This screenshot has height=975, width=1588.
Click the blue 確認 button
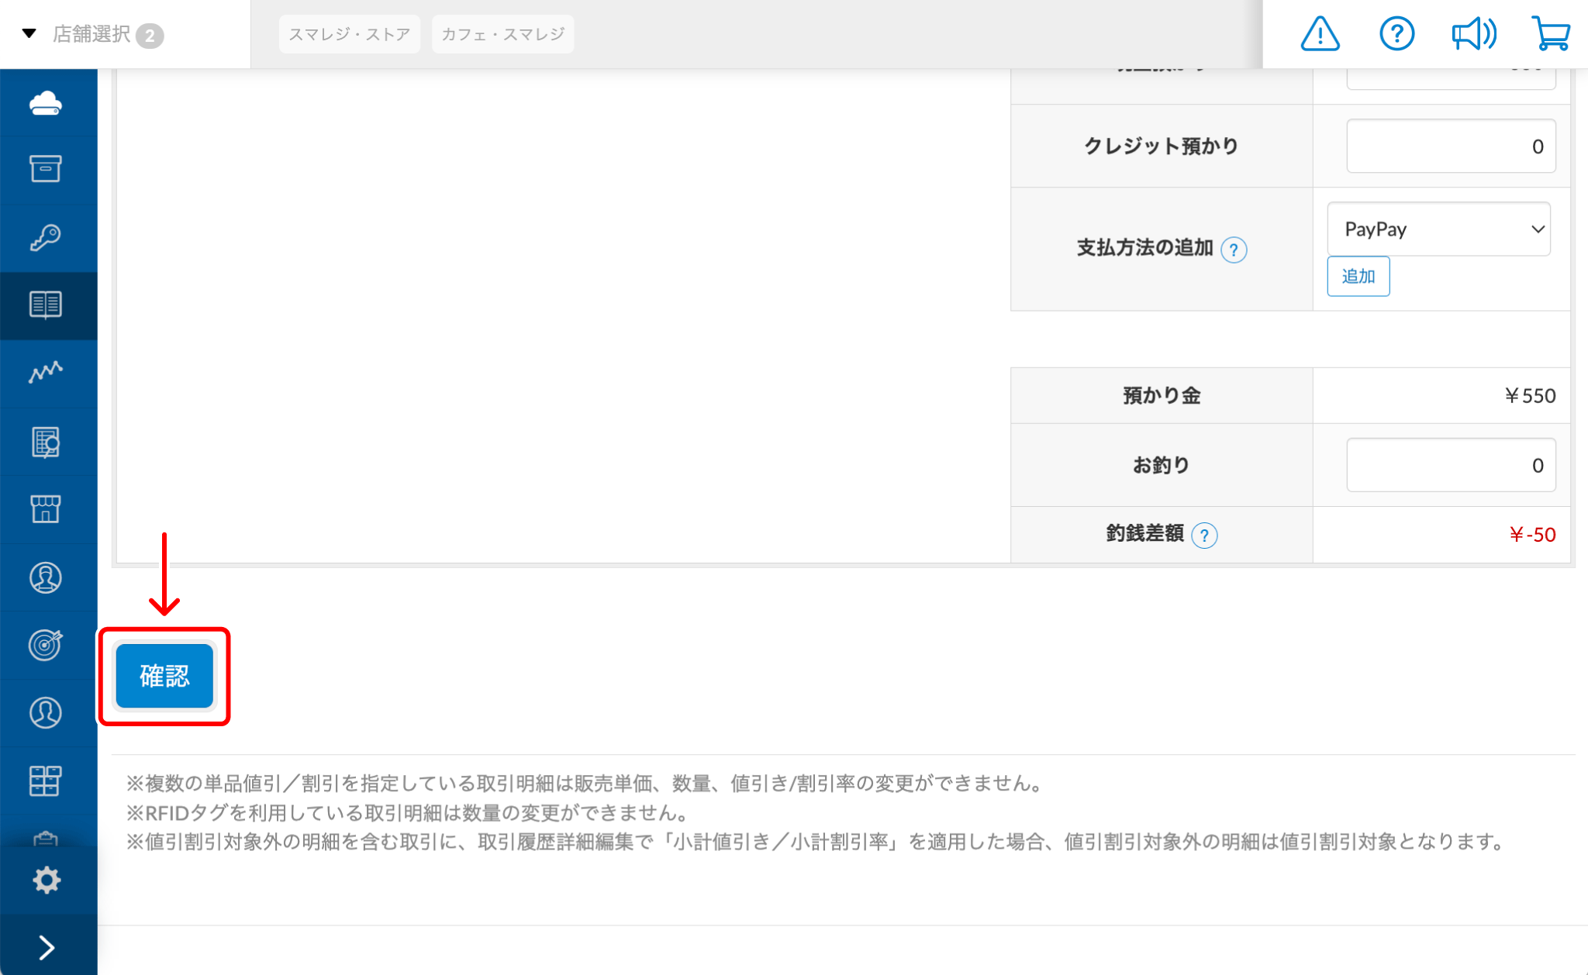164,676
